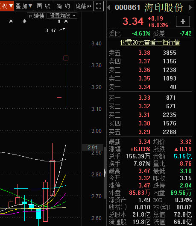
Task: Click the tall red candle near 2.86
Action: pyautogui.click(x=52, y=178)
